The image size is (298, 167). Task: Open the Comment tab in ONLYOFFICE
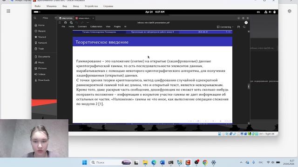(x=82, y=27)
